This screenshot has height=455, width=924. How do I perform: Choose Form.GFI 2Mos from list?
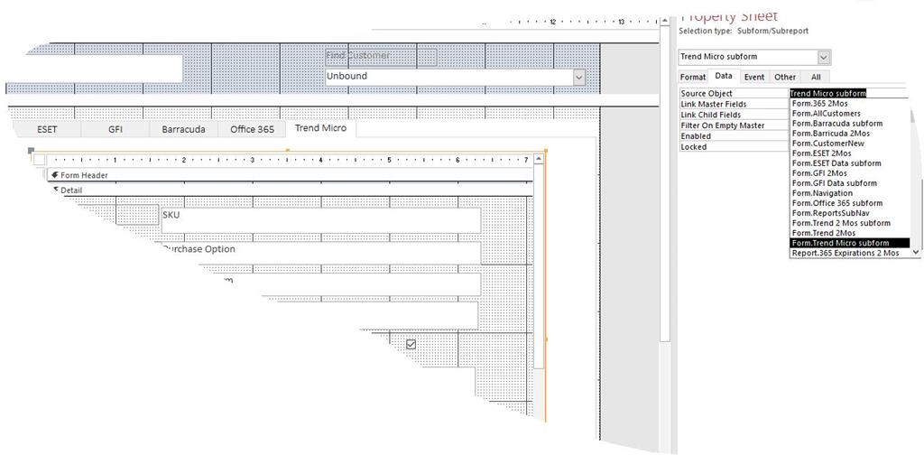pyautogui.click(x=850, y=173)
